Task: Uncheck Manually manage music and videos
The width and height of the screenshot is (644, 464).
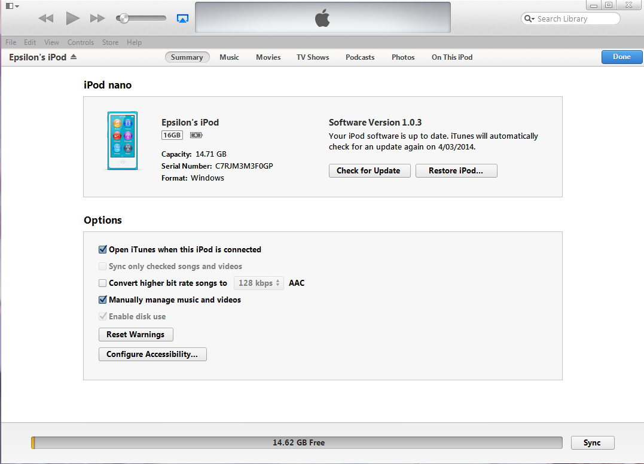Action: point(103,300)
